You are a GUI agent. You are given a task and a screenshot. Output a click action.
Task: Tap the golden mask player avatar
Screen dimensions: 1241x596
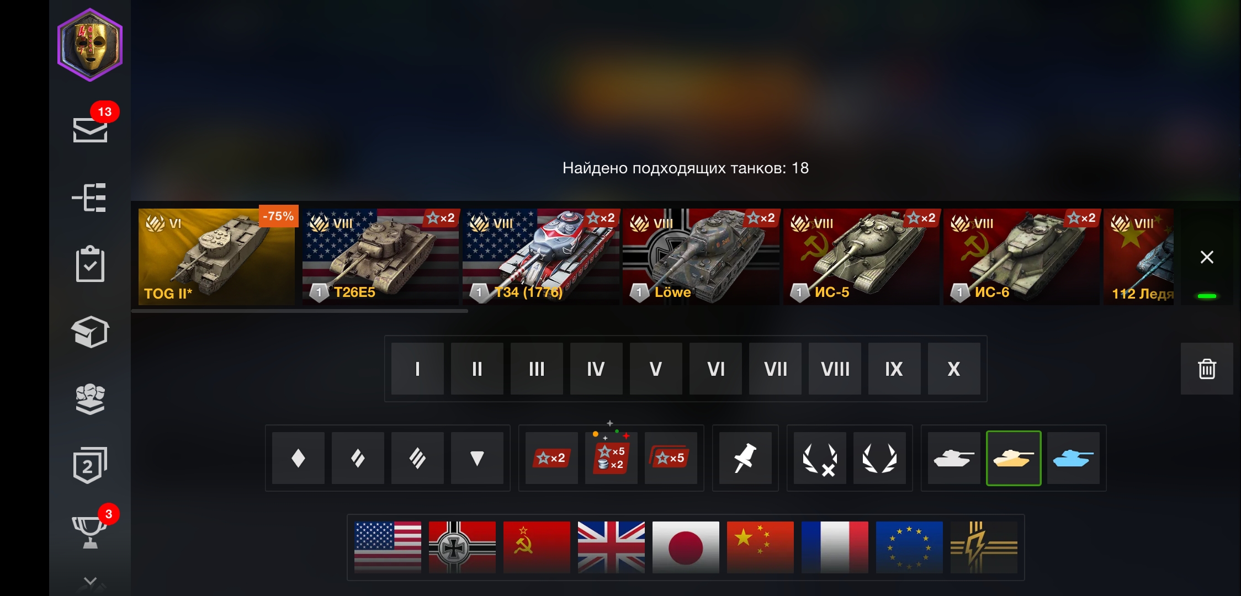(90, 45)
